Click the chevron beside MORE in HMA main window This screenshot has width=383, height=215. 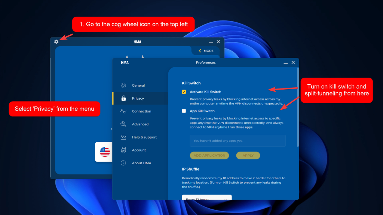coord(200,51)
